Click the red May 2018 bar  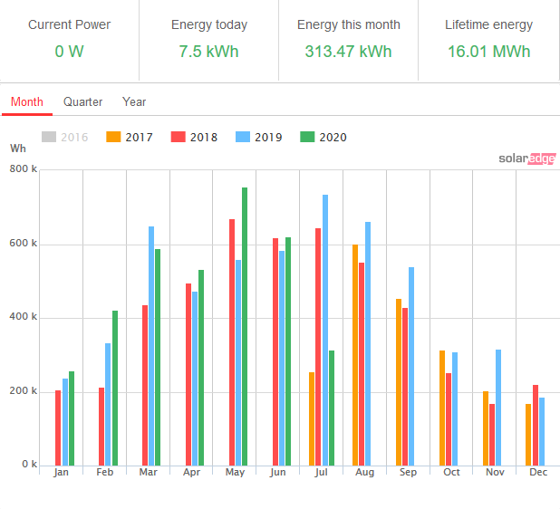point(232,342)
